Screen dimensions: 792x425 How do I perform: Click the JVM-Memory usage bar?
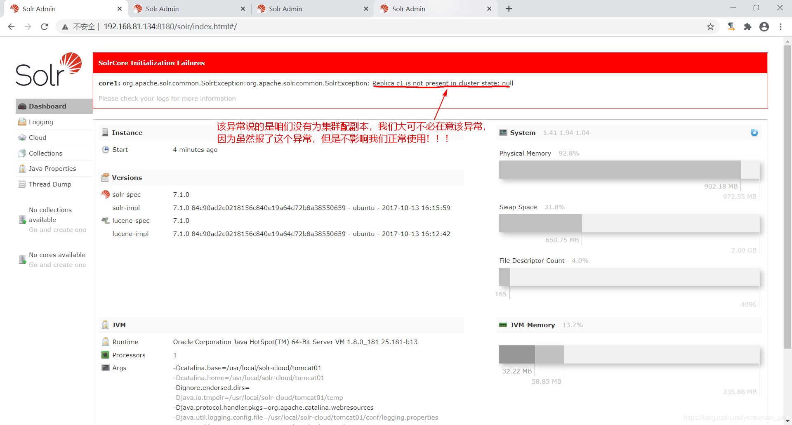[x=629, y=354]
